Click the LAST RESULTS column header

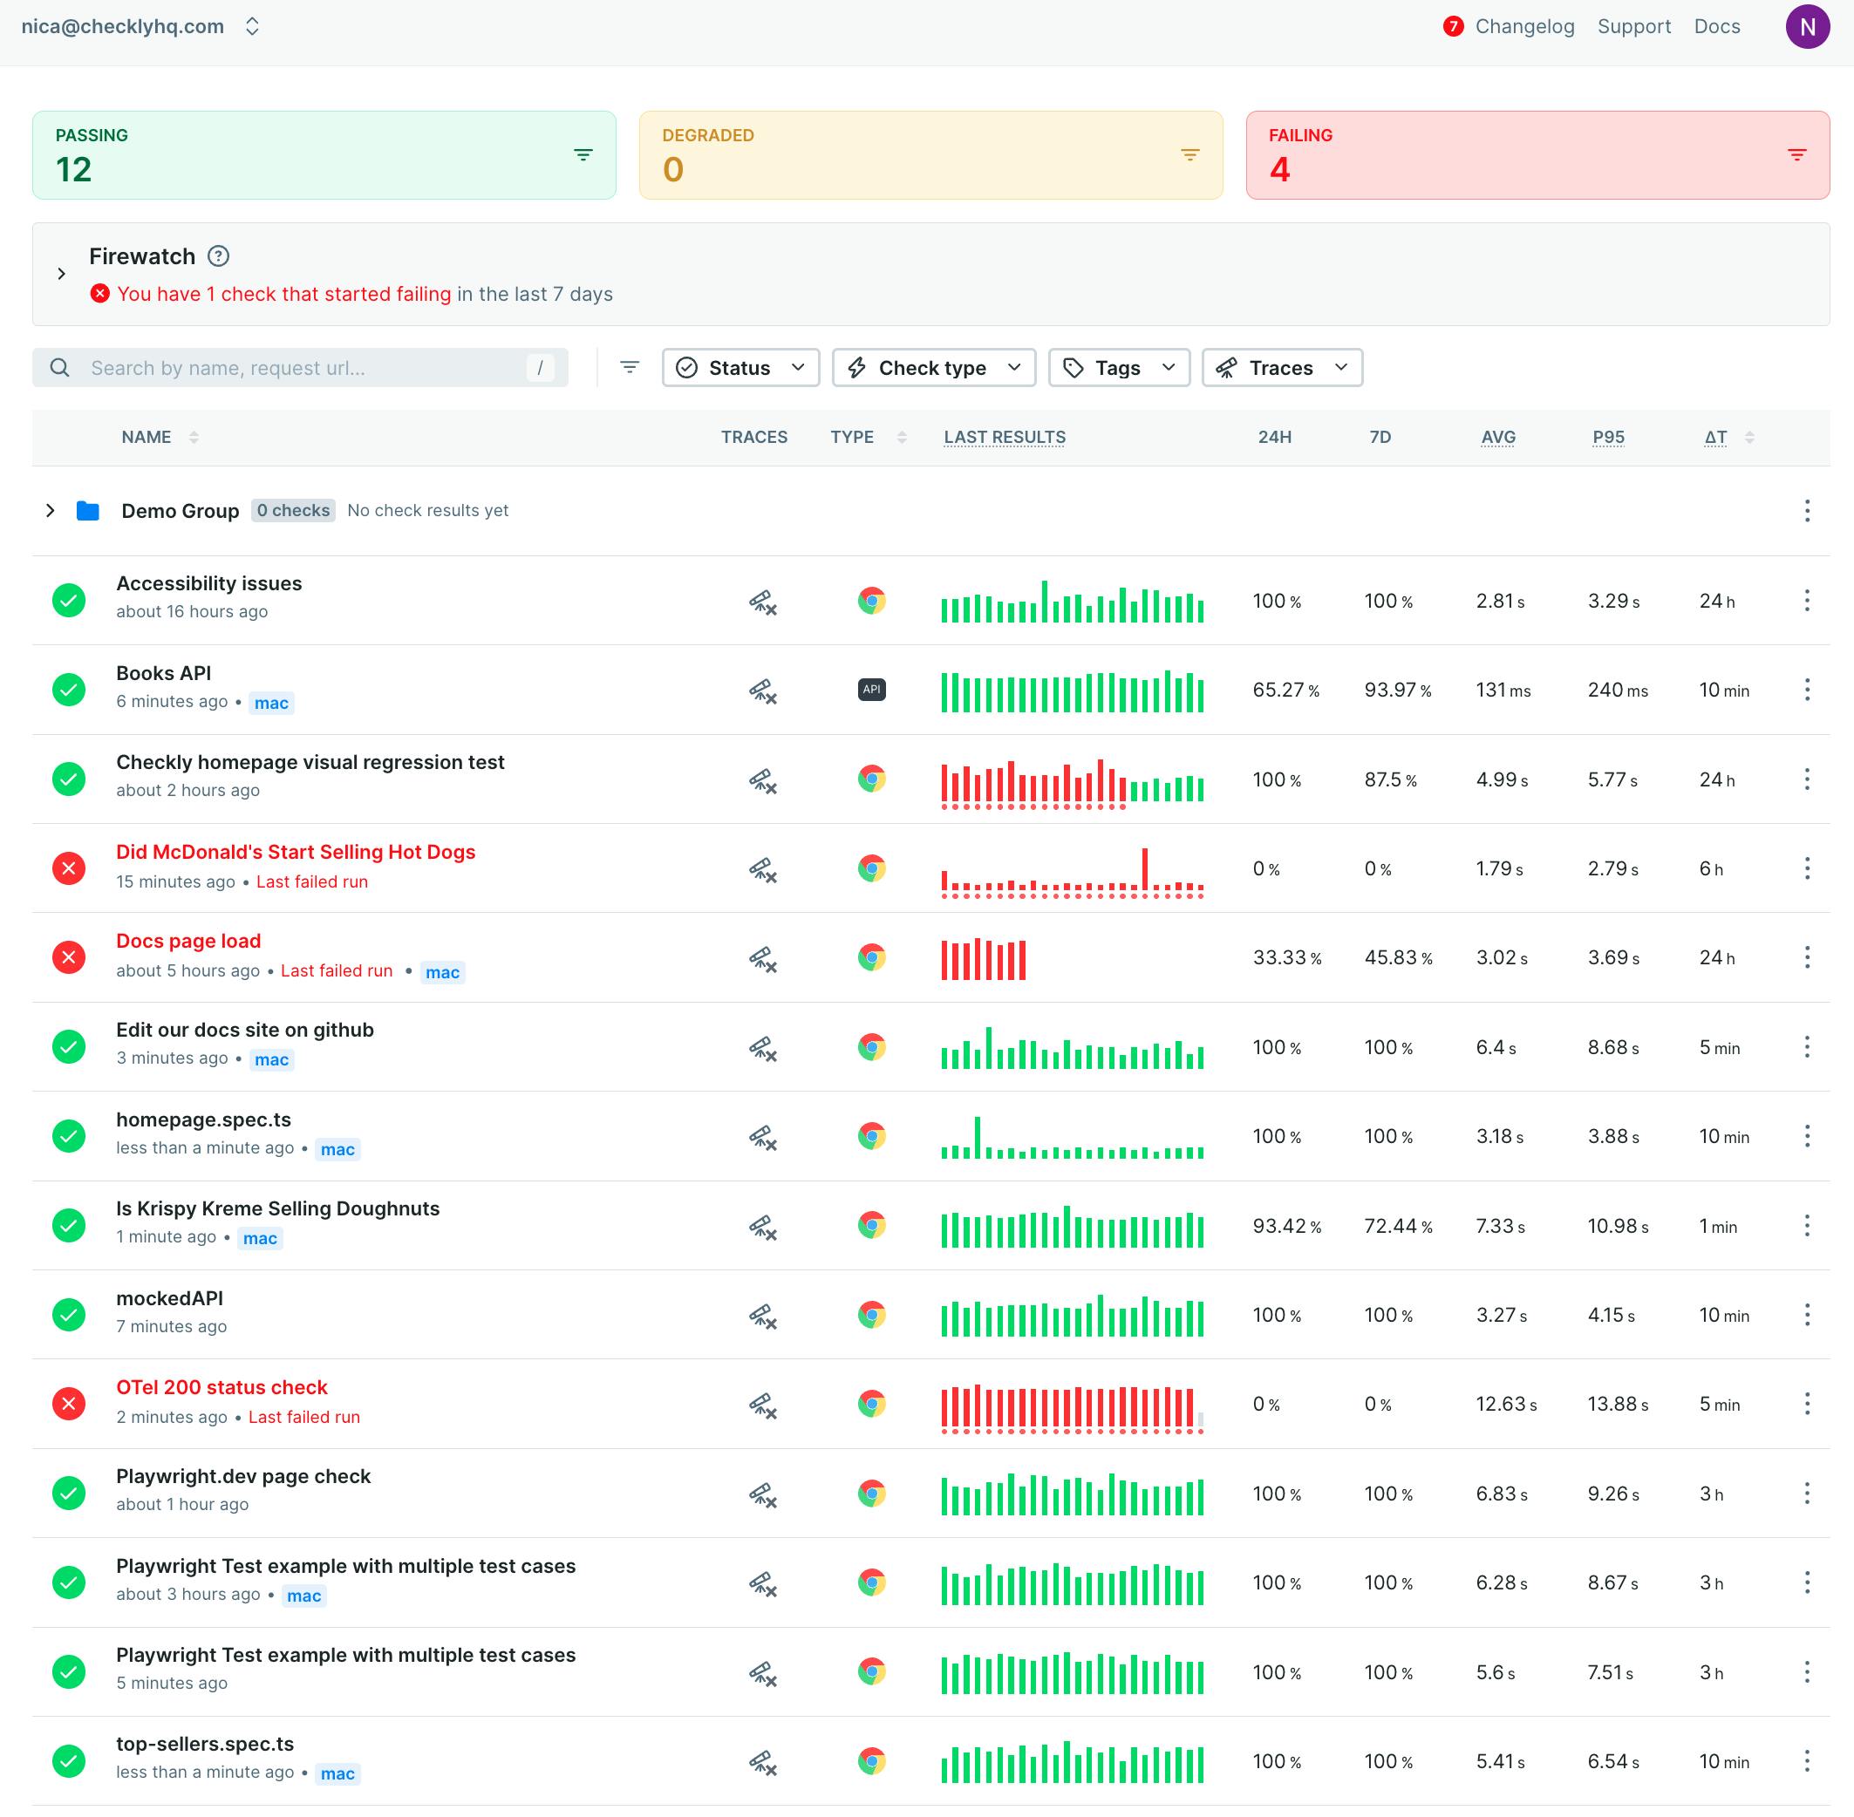coord(1005,437)
